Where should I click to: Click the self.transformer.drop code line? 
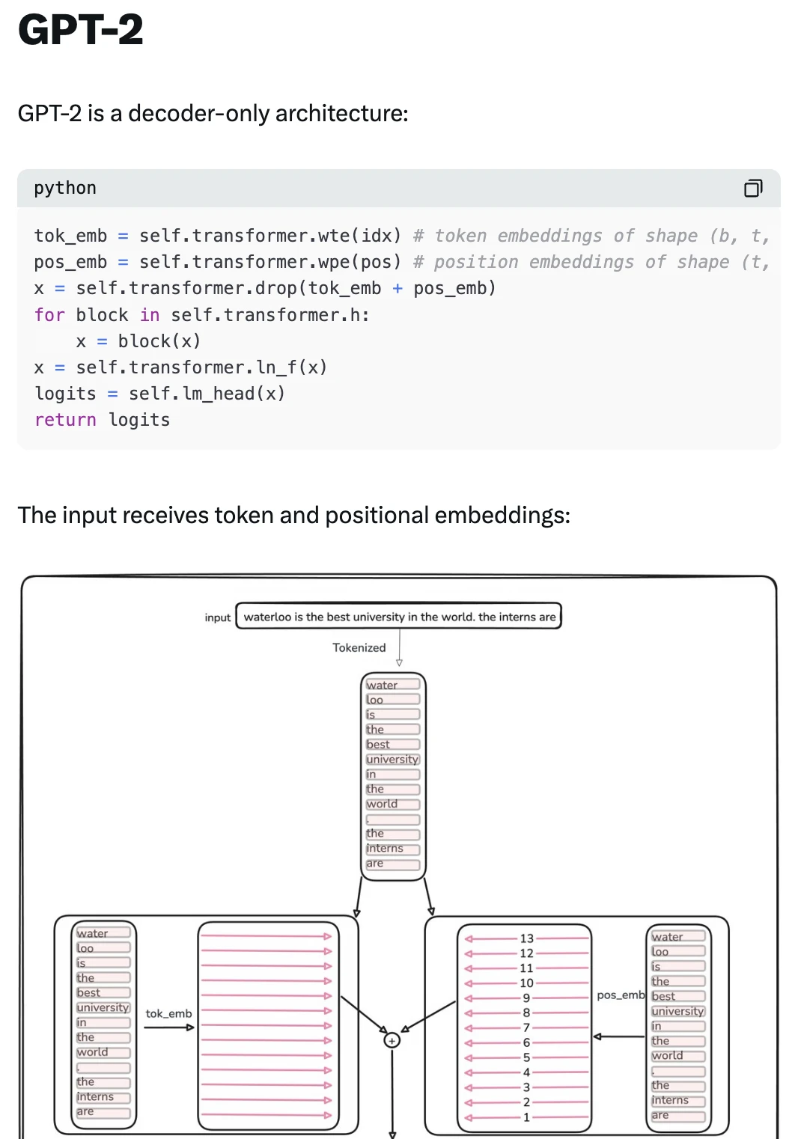[265, 288]
